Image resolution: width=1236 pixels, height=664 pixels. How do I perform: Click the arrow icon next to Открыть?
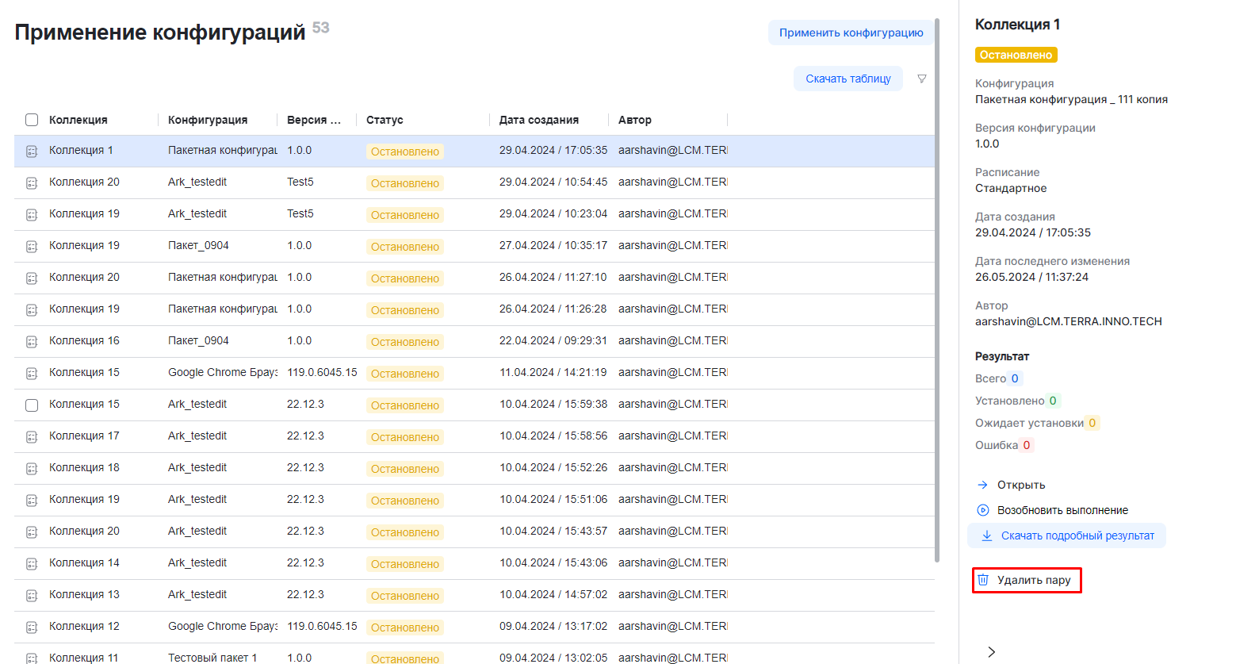983,485
